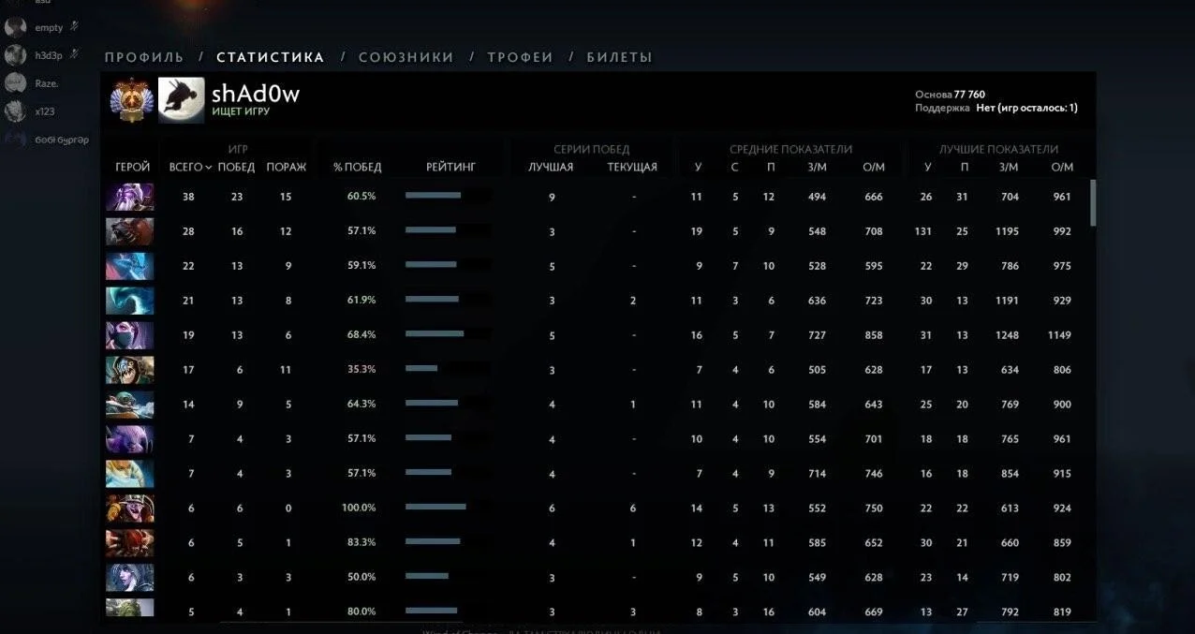Open the ПРОФИЛЬ tab
Viewport: 1195px width, 634px height.
[144, 57]
